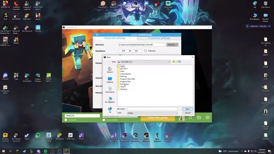Open VALORANT desktop shortcut
Viewport: 274px width, 154px height.
[16, 17]
